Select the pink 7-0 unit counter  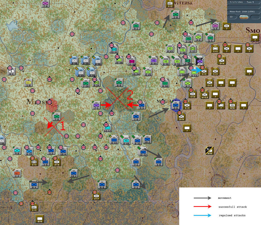point(45,4)
